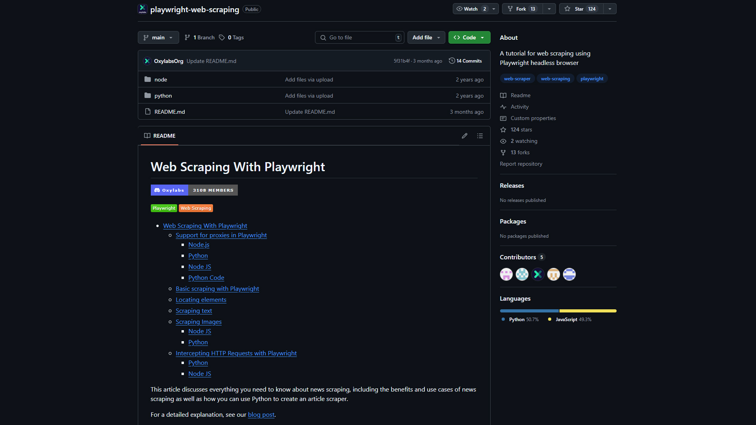Expand the Fork options dropdown arrow
756x425 pixels.
point(549,9)
